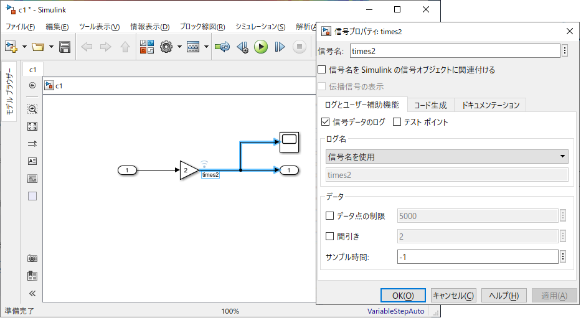This screenshot has width=581, height=318.
Task: Click the サンプル時間 input field
Action: click(x=478, y=257)
